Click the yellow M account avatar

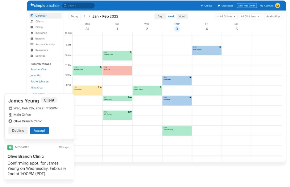pyautogui.click(x=277, y=6)
